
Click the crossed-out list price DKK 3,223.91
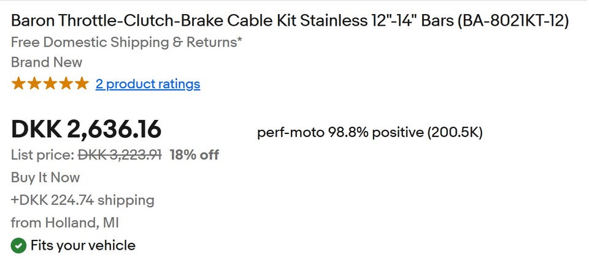[x=120, y=155]
